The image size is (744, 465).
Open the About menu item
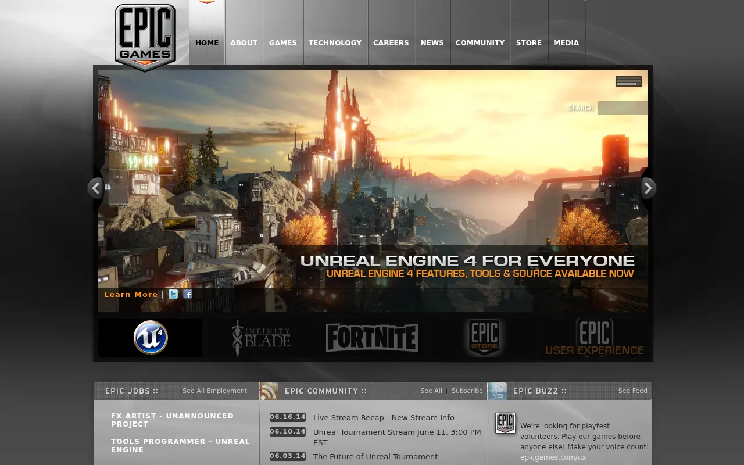[x=244, y=43]
